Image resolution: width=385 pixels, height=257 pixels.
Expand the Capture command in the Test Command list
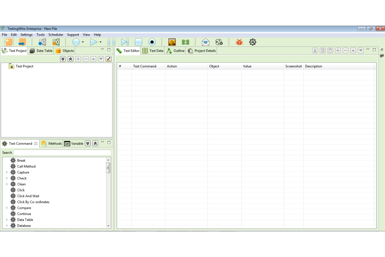coord(7,172)
